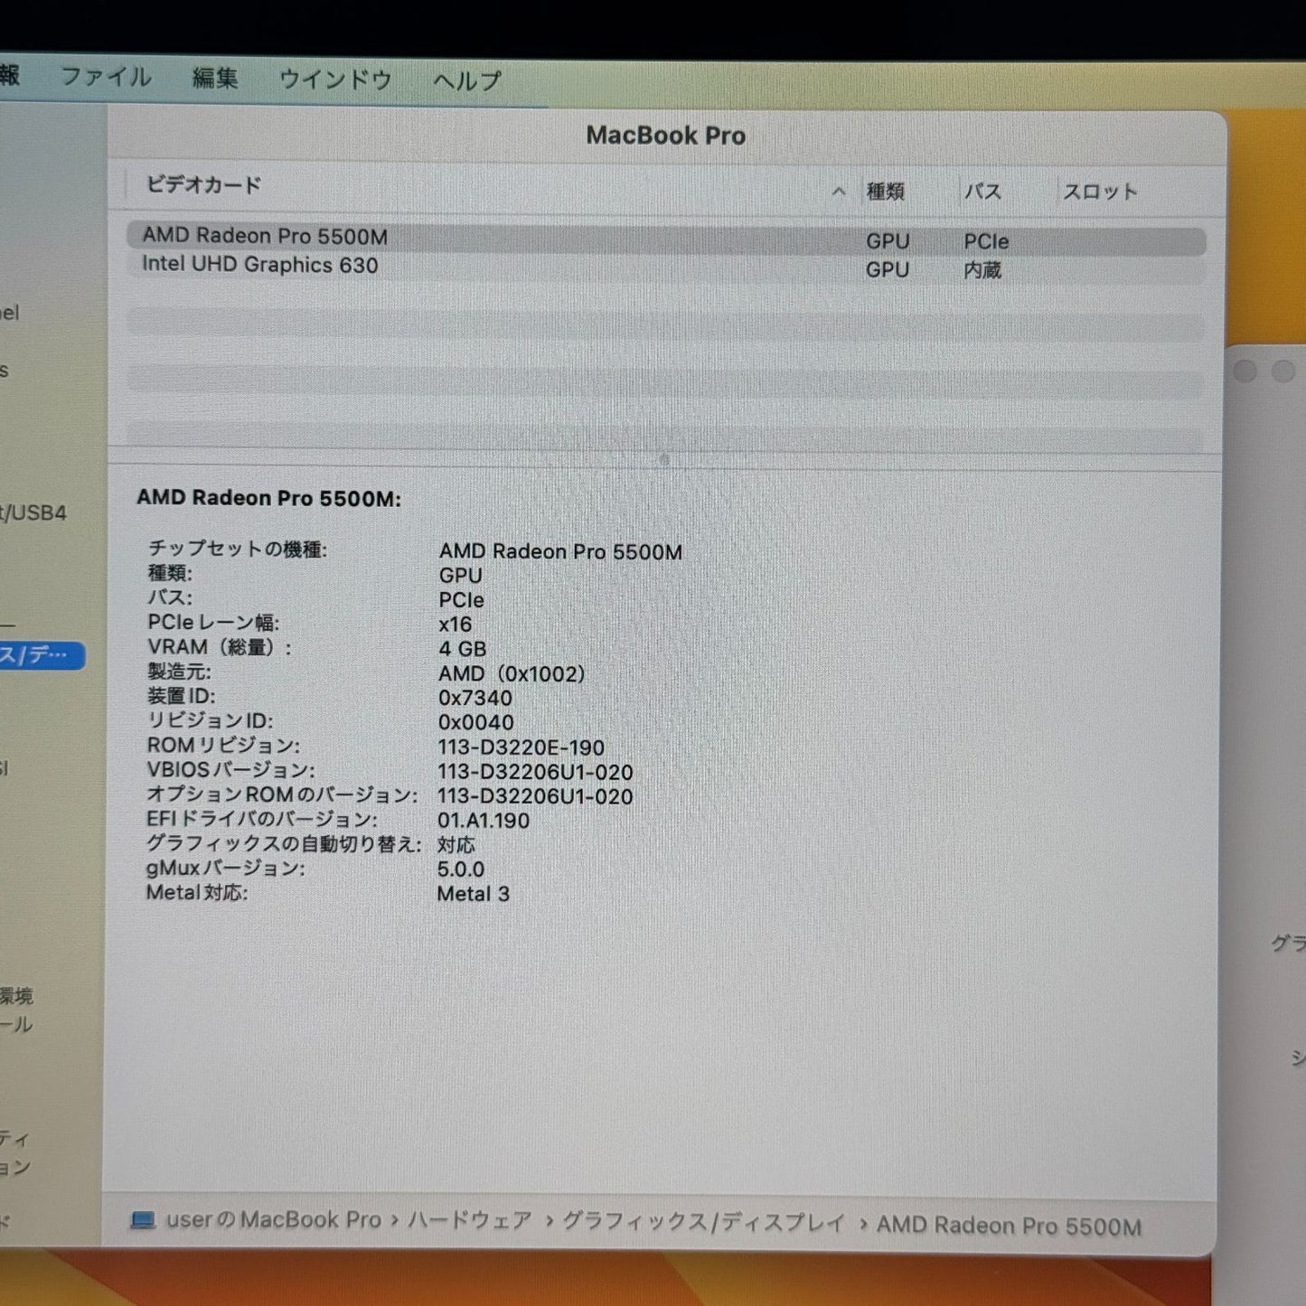Open the ヘルプ menu
1306x1306 pixels.
(467, 80)
